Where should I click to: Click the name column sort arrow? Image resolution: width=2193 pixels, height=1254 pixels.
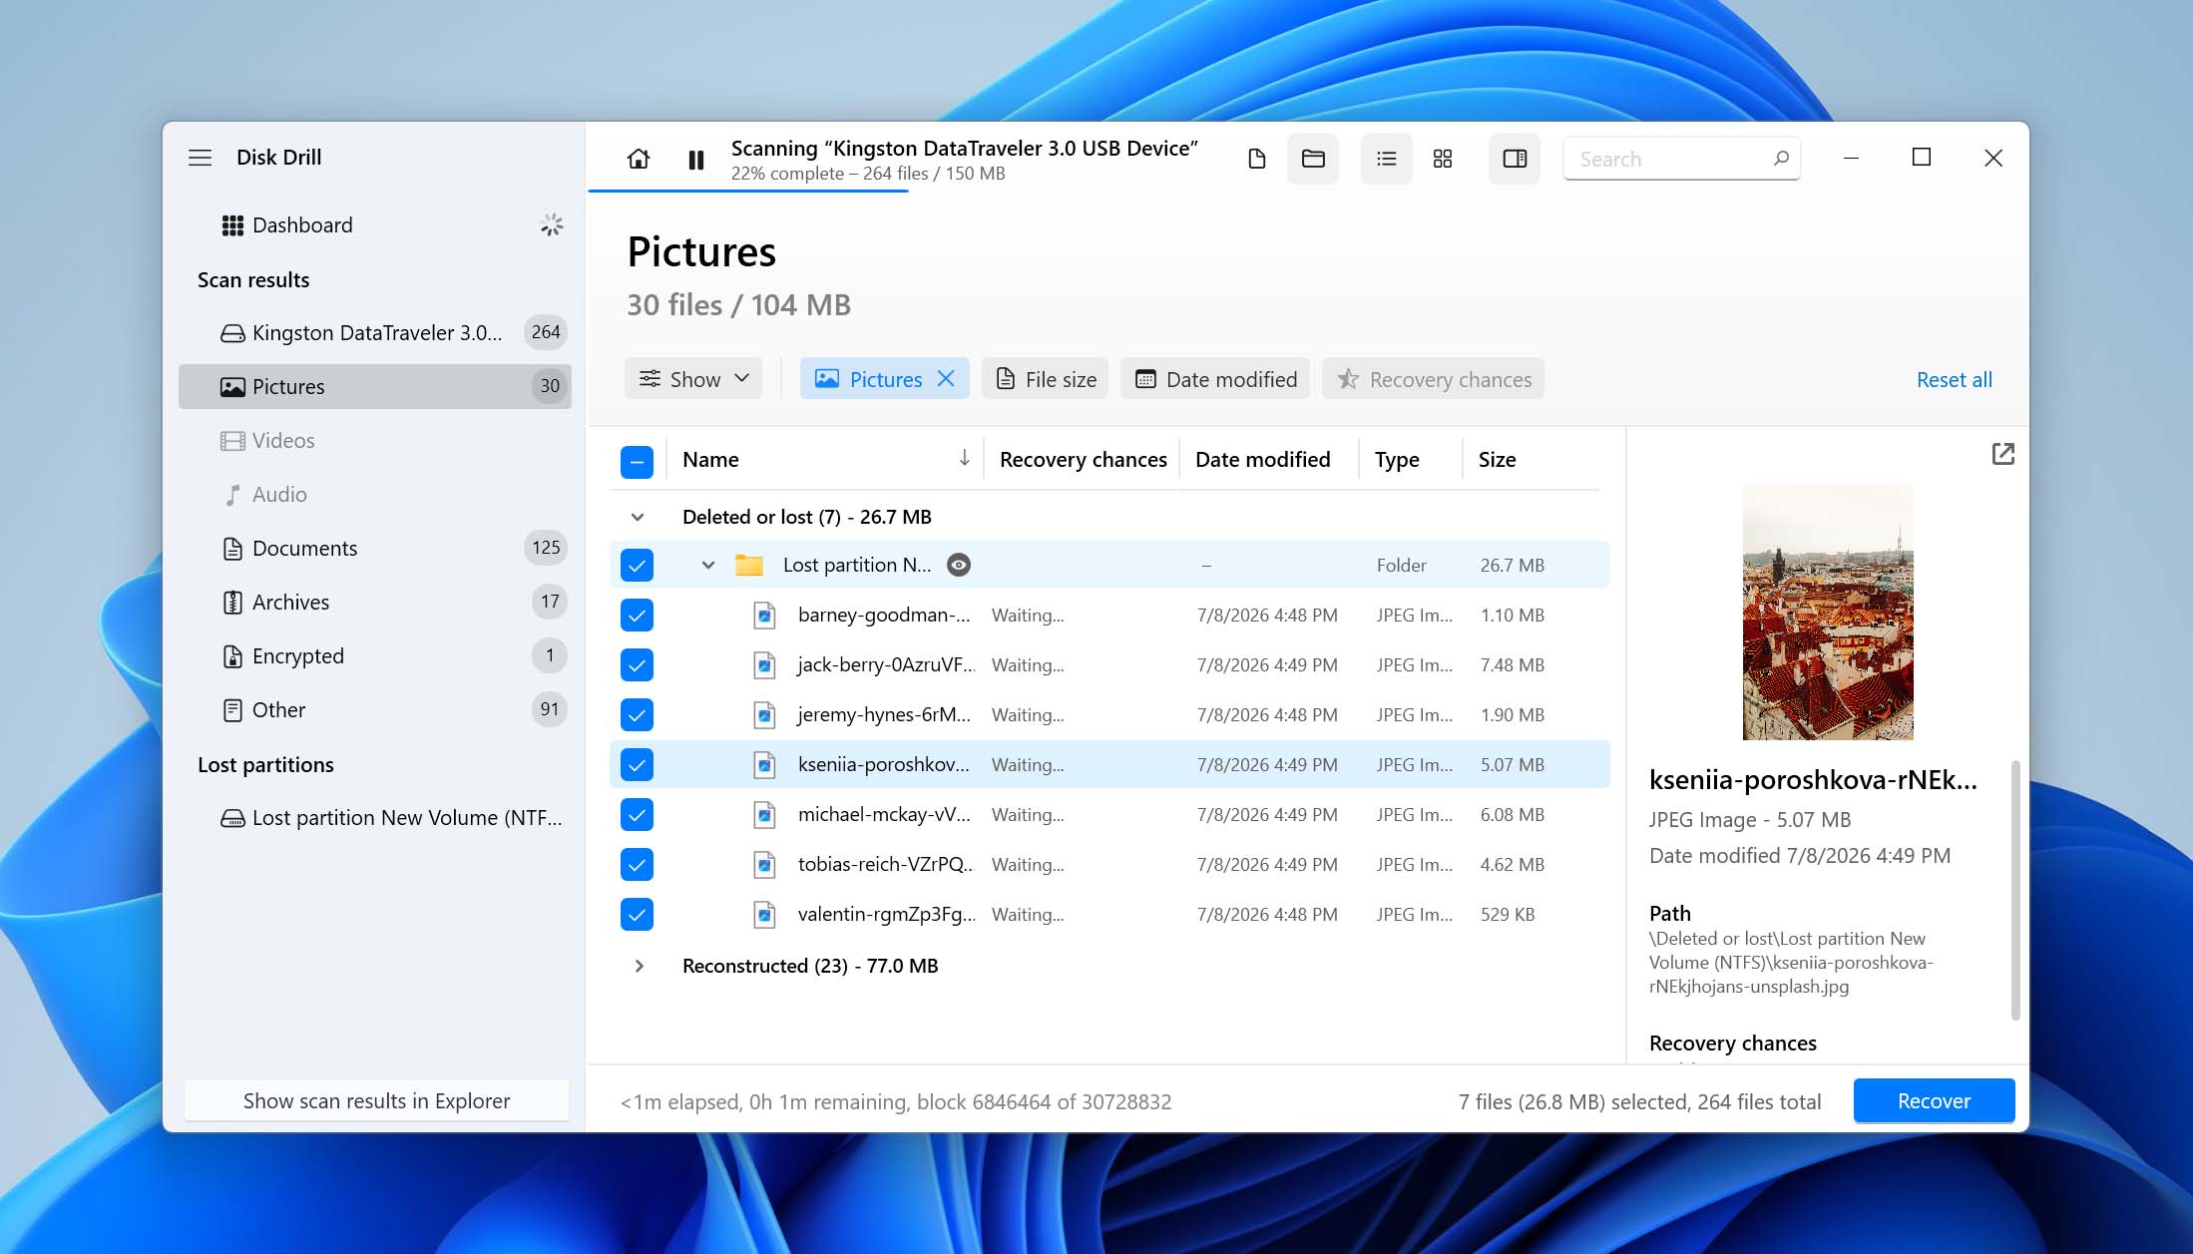(964, 458)
